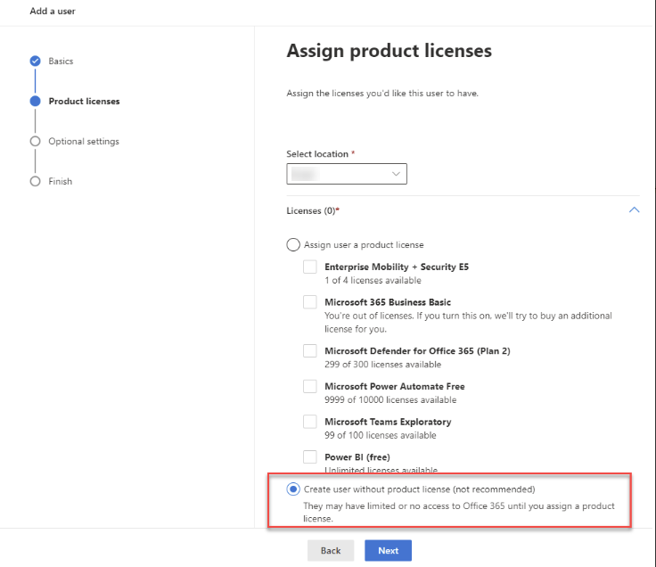656x567 pixels.
Task: Click the Licenses (0) section header text
Action: pyautogui.click(x=313, y=211)
